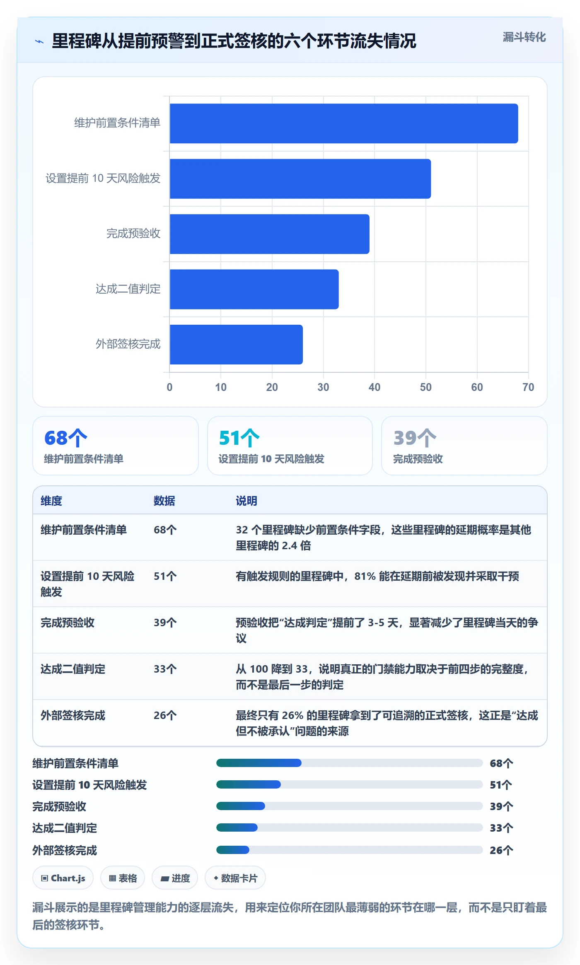
Task: Click the 设置提前 10 天风险触发 chart bar
Action: click(x=300, y=179)
